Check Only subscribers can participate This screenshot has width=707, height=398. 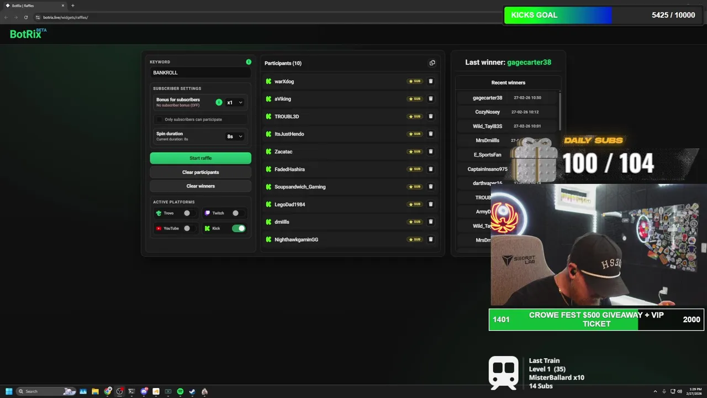[160, 119]
